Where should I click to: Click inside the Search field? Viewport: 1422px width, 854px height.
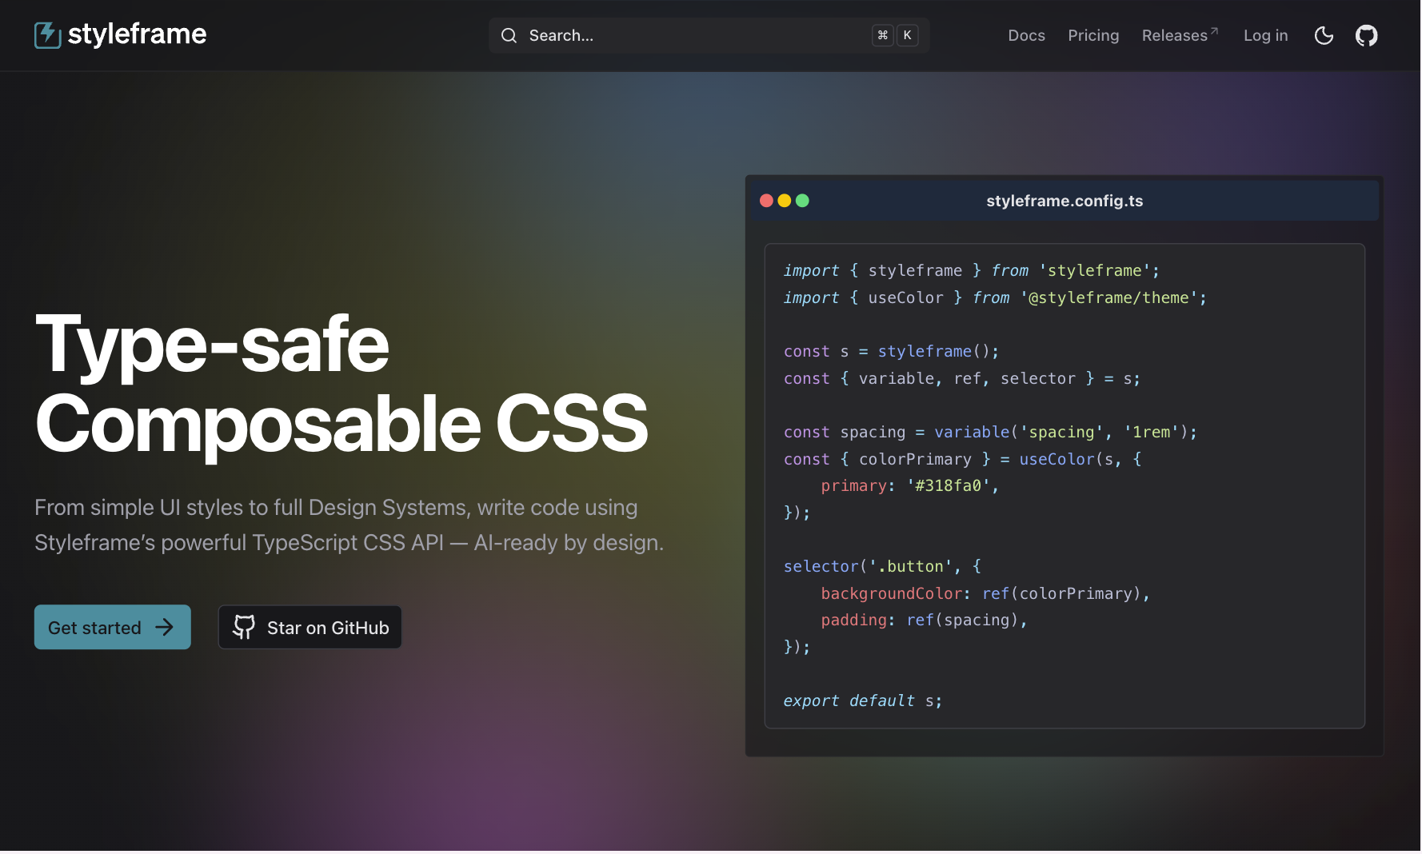(x=688, y=35)
